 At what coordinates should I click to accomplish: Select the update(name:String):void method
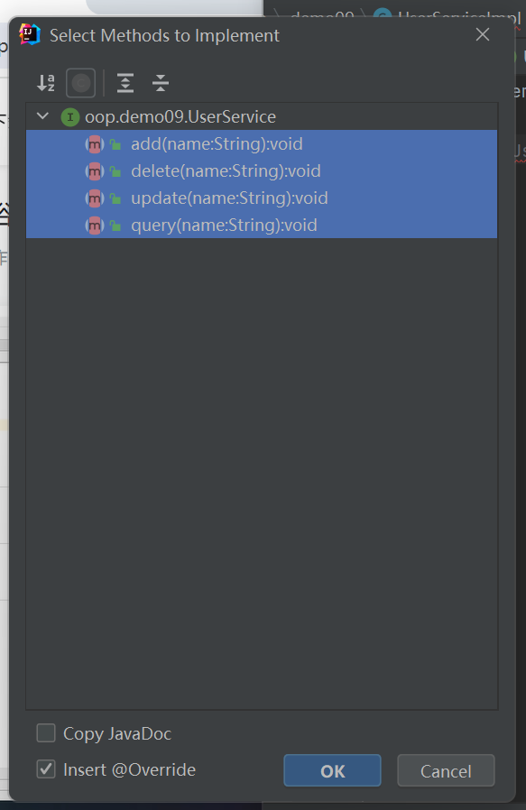coord(262,198)
